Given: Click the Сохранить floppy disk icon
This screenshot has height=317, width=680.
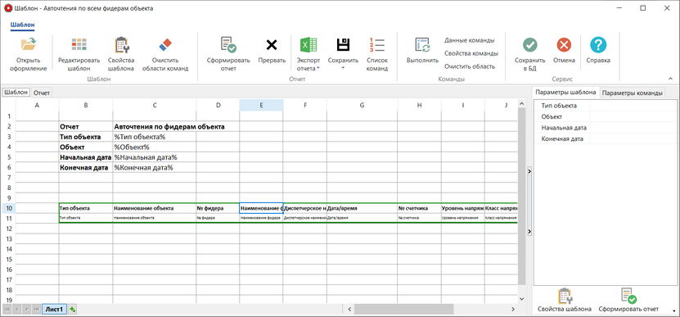Looking at the screenshot, I should [343, 44].
